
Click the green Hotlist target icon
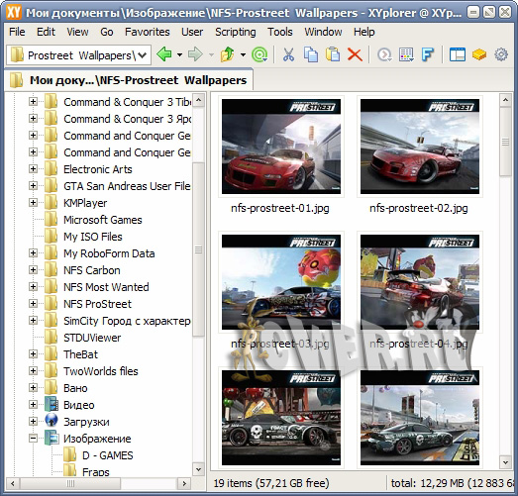tap(259, 54)
